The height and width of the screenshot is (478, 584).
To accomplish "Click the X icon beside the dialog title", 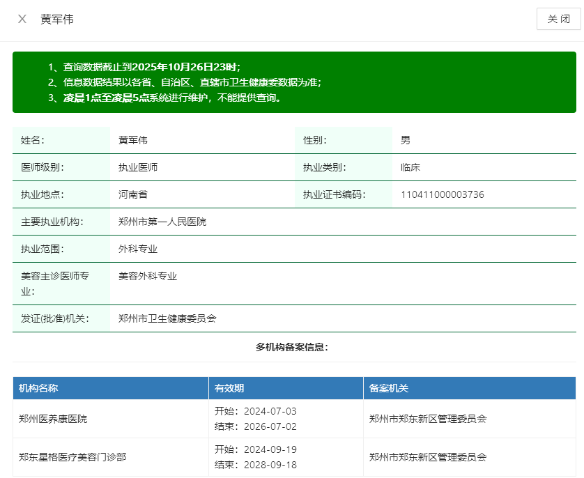I will click(22, 19).
